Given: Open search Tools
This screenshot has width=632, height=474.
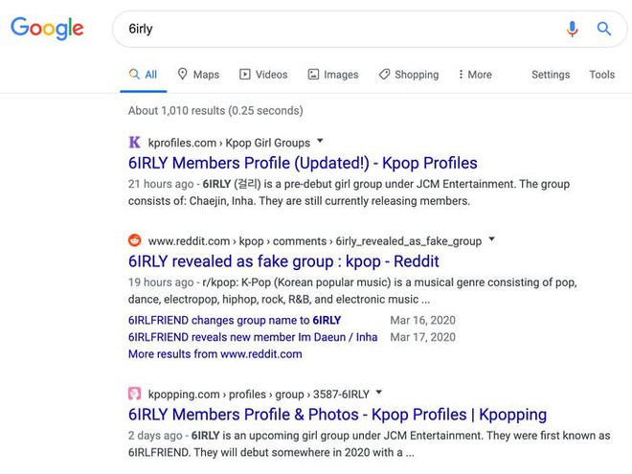Looking at the screenshot, I should click(601, 75).
